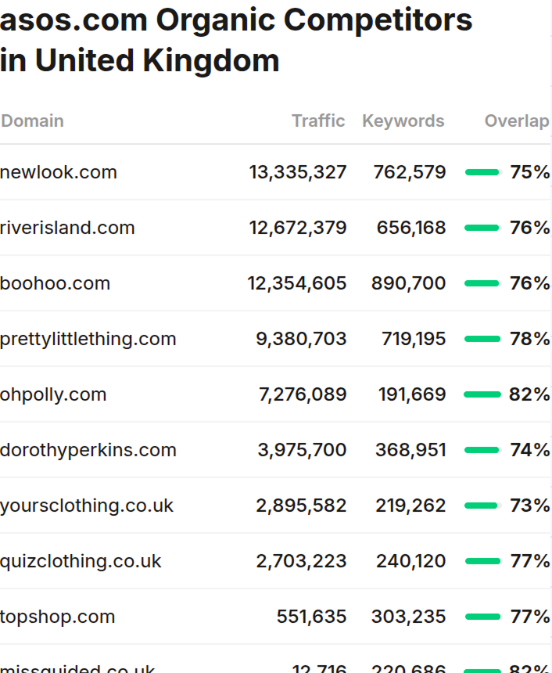Open prettylittlething.com domain entry
The height and width of the screenshot is (673, 552).
(88, 339)
